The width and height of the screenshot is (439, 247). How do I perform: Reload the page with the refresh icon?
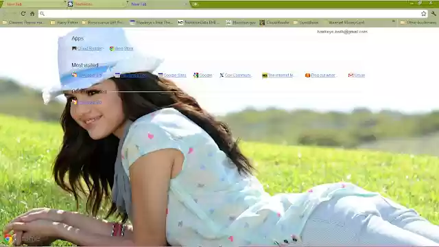23,14
